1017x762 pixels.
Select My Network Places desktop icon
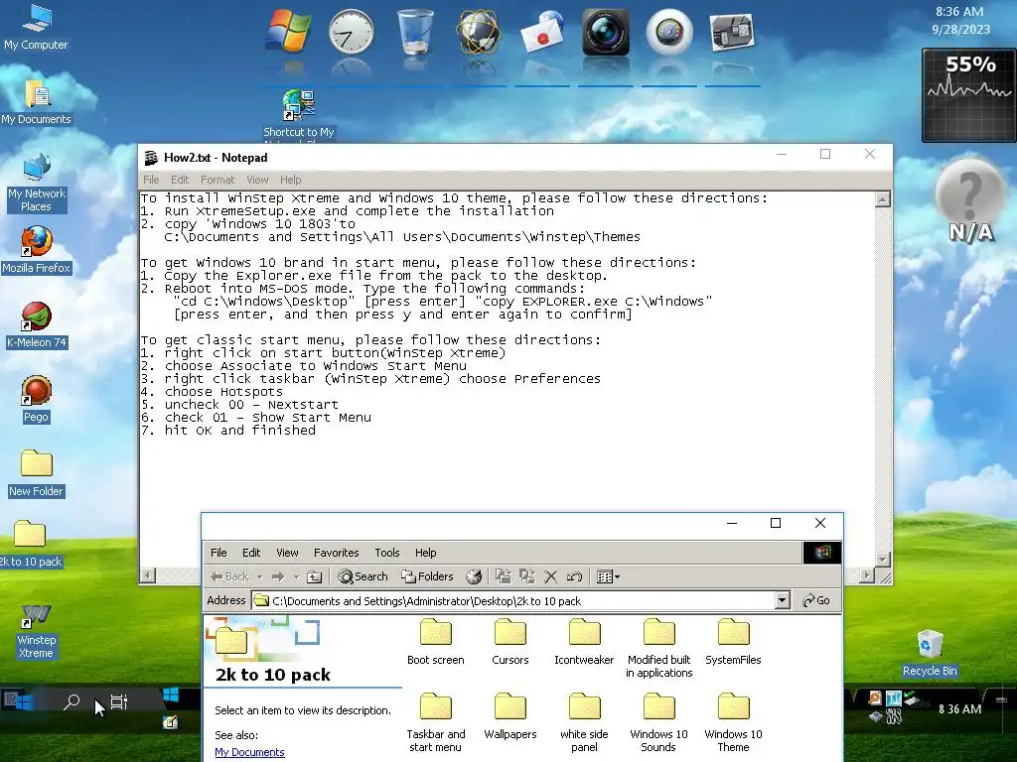pos(36,183)
